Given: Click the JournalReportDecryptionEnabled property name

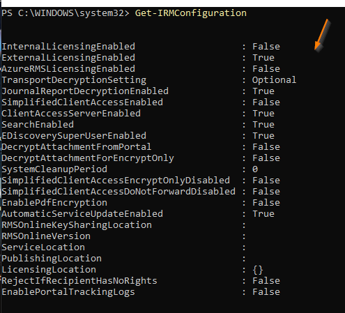Looking at the screenshot, I should pos(85,91).
